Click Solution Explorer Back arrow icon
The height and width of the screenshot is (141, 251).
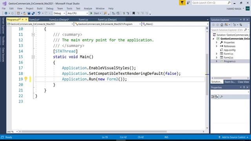pyautogui.click(x=213, y=25)
